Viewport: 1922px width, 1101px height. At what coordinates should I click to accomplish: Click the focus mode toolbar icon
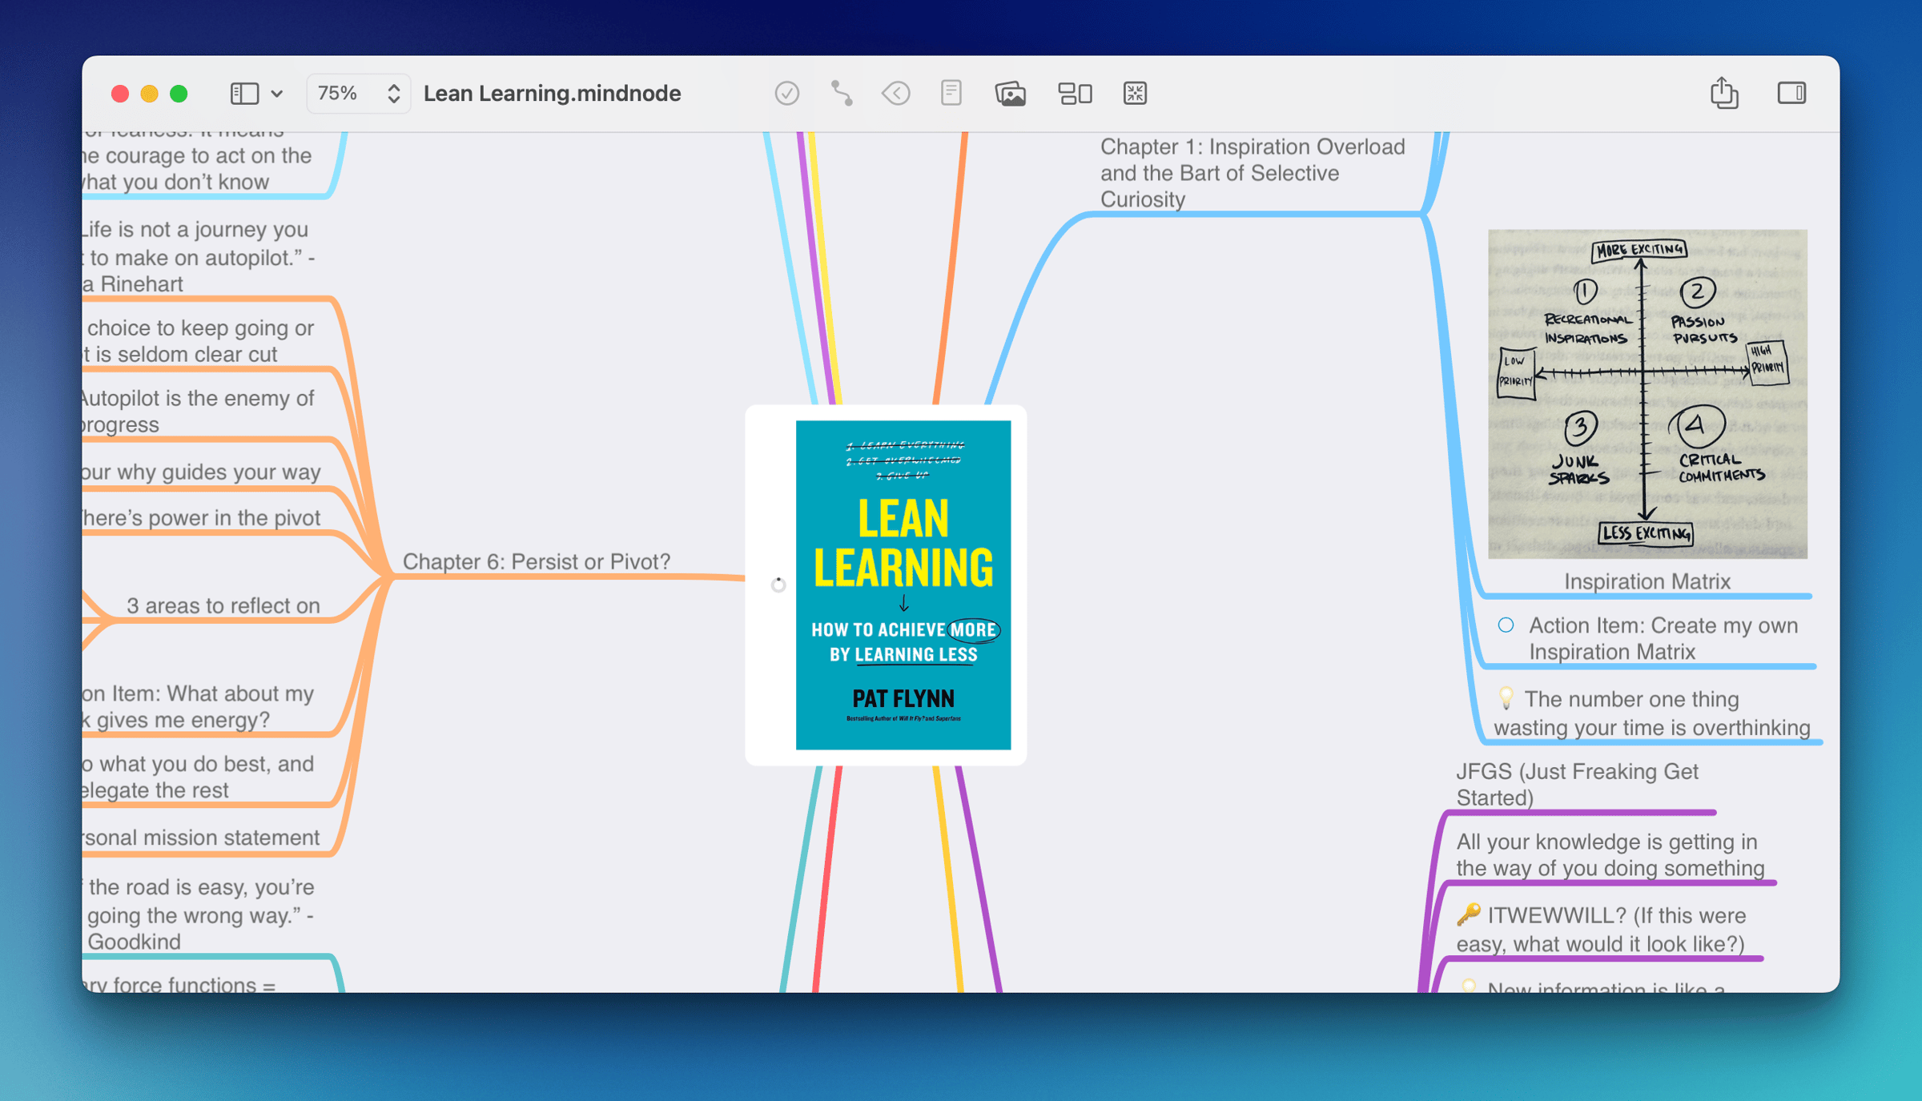pyautogui.click(x=1135, y=94)
